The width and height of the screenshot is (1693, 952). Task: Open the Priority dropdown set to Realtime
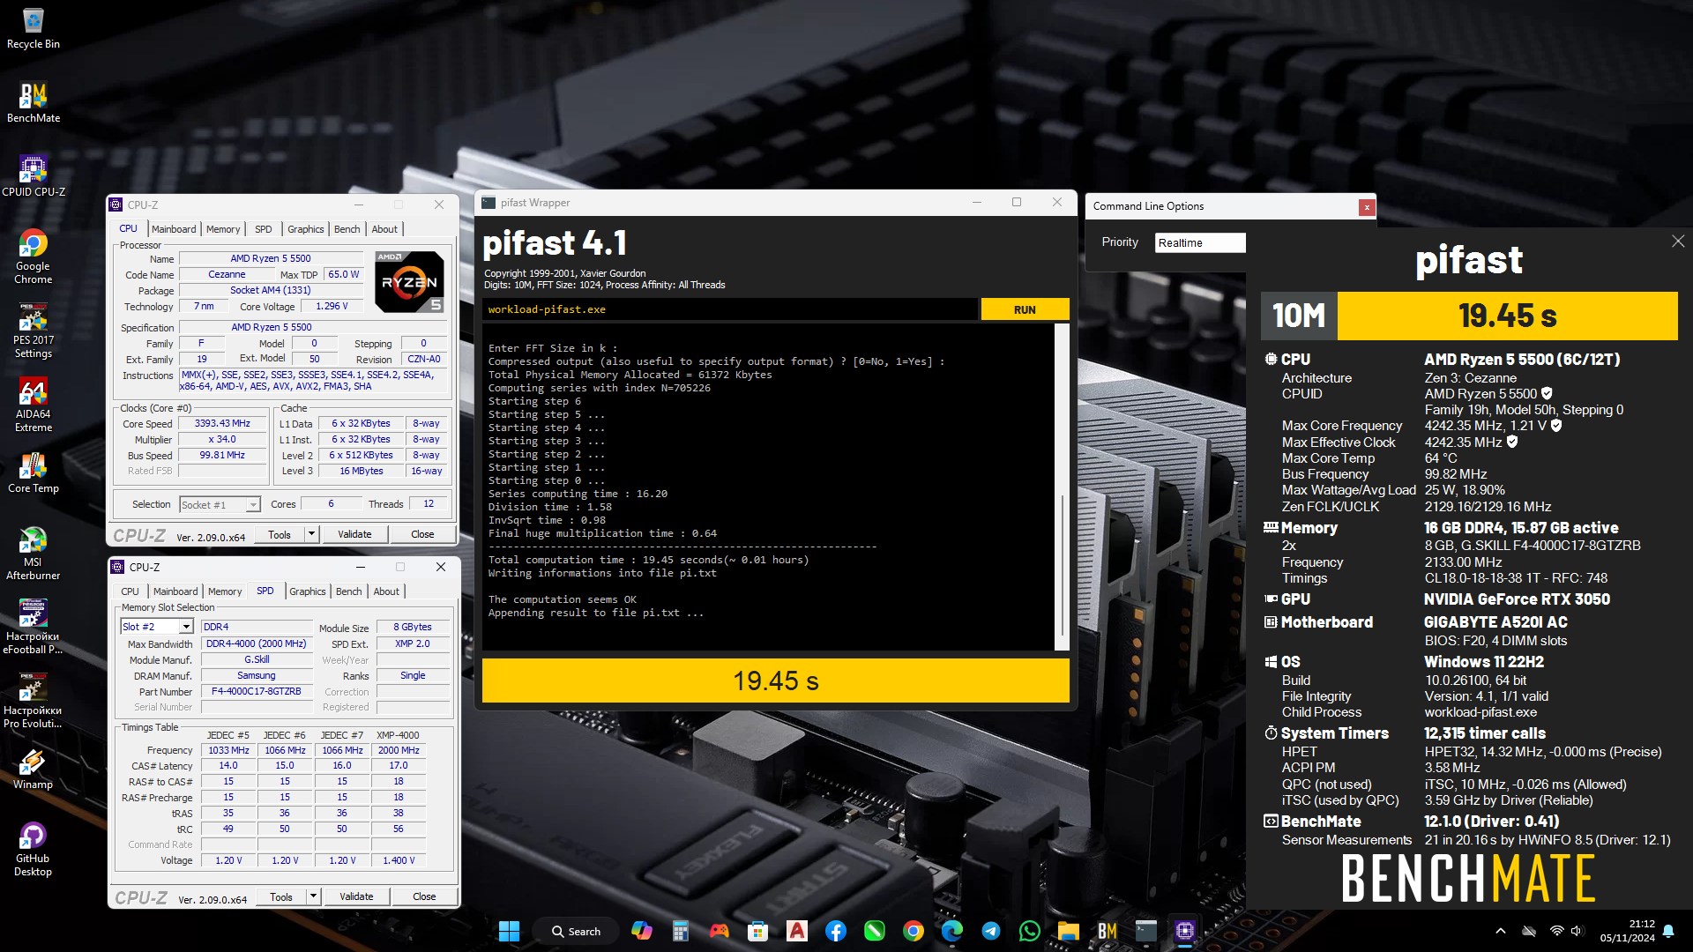coord(1200,242)
